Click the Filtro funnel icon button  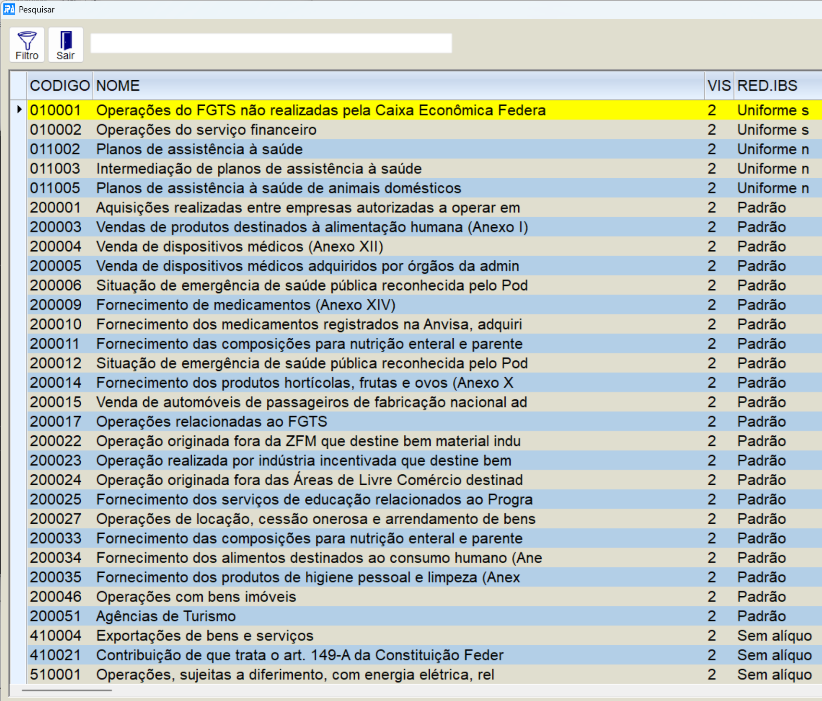[x=27, y=45]
